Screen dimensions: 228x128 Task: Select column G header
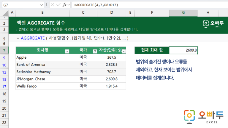click(183, 13)
